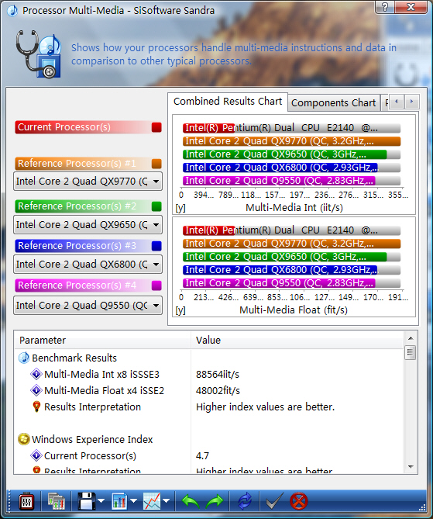Click the Multi-Media Float x4 diamond icon
The image size is (433, 519).
(36, 390)
